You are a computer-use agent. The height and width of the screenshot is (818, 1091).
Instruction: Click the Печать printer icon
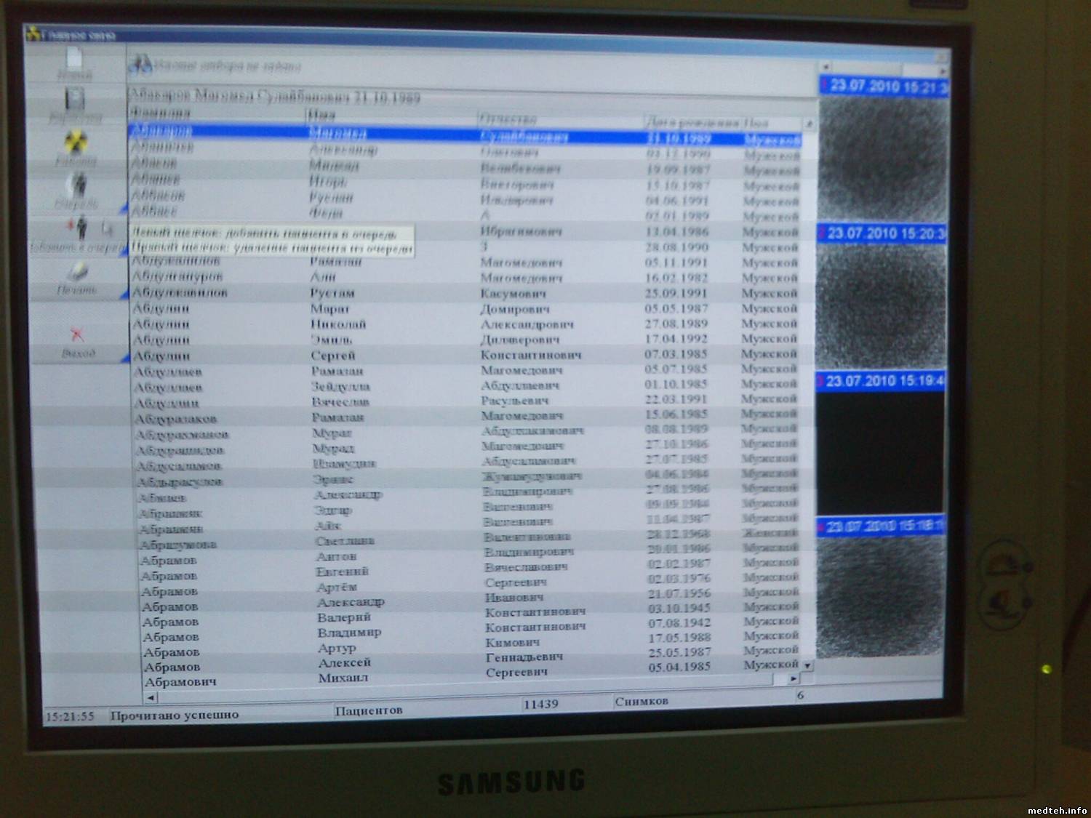click(x=77, y=273)
